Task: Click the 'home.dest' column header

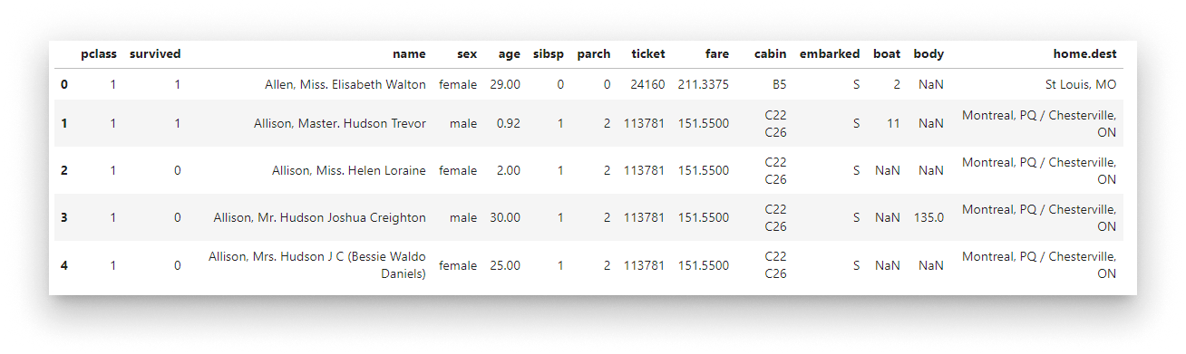Action: pyautogui.click(x=1085, y=54)
